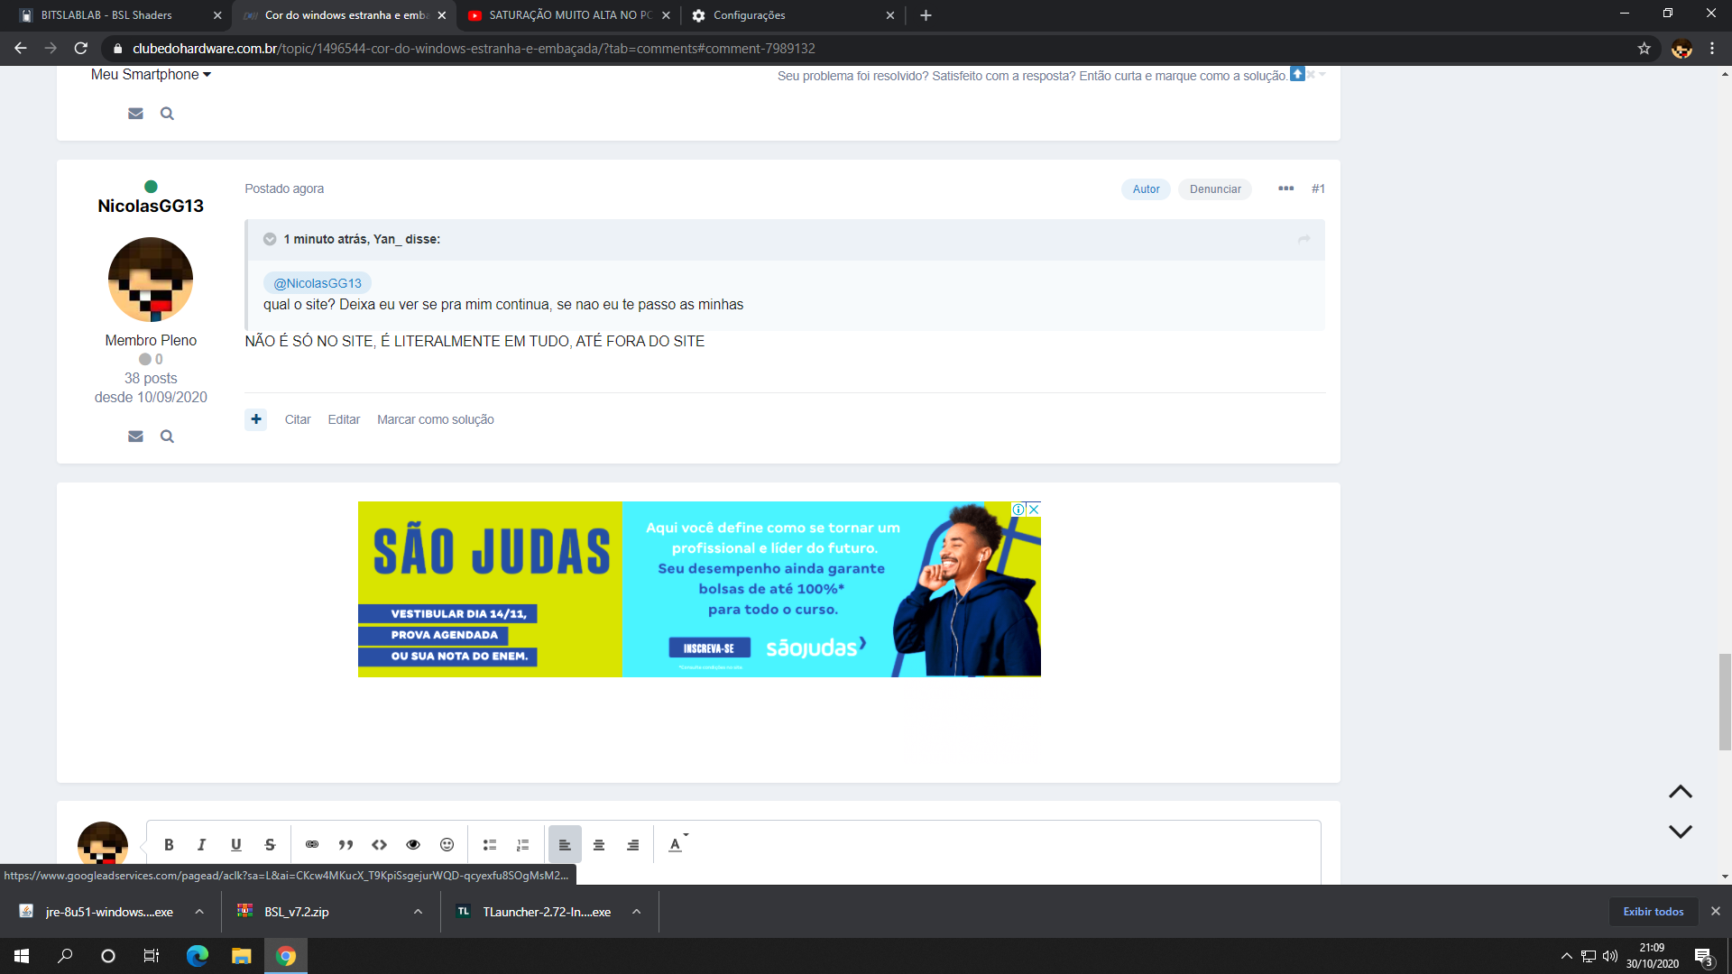Go back to previous page
Screen dimensions: 1732x974
pyautogui.click(x=20, y=49)
